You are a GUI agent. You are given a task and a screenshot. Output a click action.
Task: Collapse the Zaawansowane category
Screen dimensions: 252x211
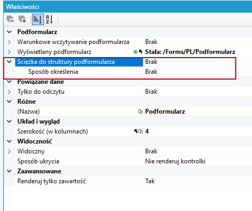click(9, 171)
